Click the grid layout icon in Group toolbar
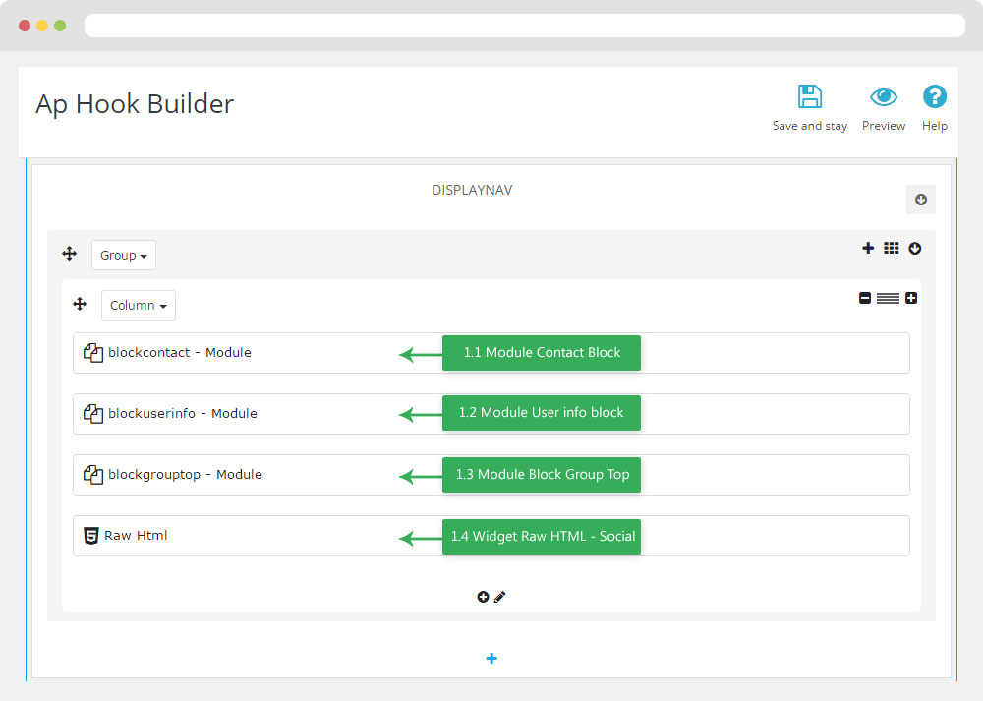This screenshot has width=983, height=701. coord(891,249)
